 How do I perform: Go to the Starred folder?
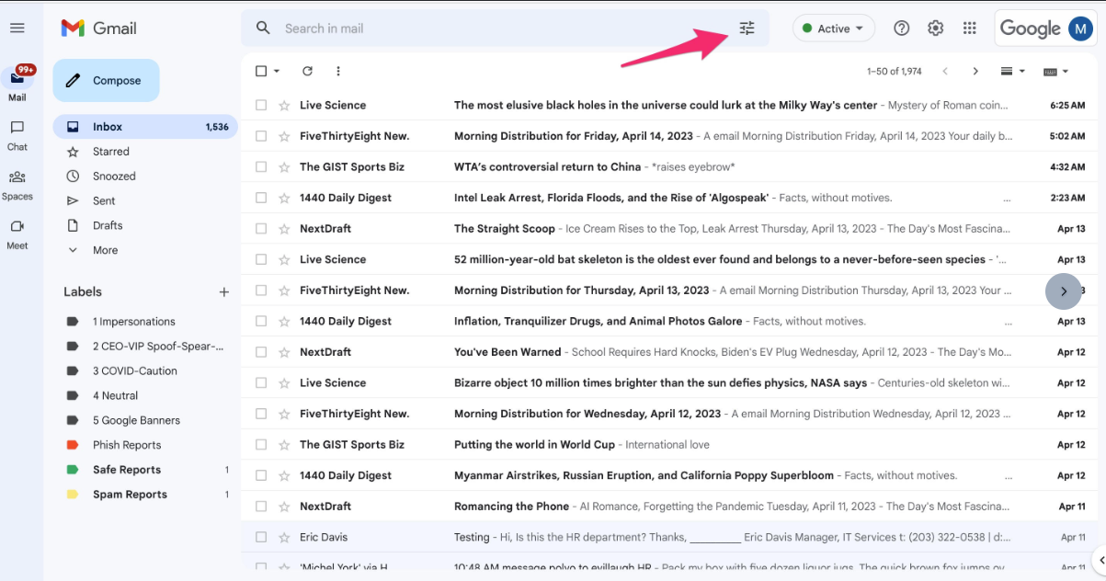pos(110,152)
